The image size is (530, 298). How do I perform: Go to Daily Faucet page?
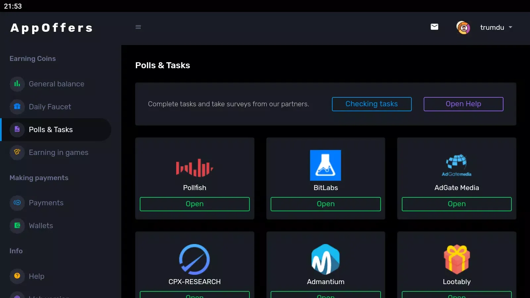click(50, 107)
